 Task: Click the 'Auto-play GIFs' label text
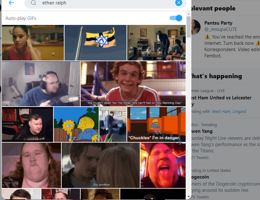coord(21,18)
